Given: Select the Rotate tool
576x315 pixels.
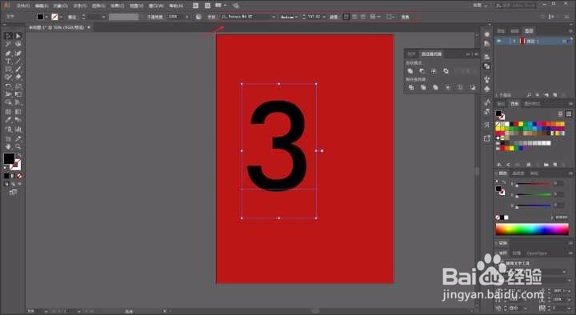Looking at the screenshot, I should 8,86.
